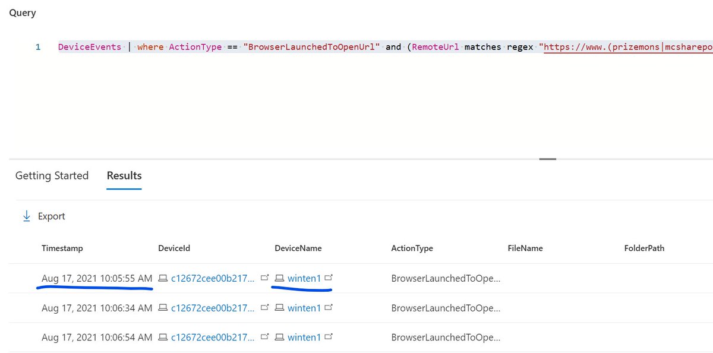
Task: Click open-in-new-window icon after winten1, 10:06:34 row
Action: [329, 307]
